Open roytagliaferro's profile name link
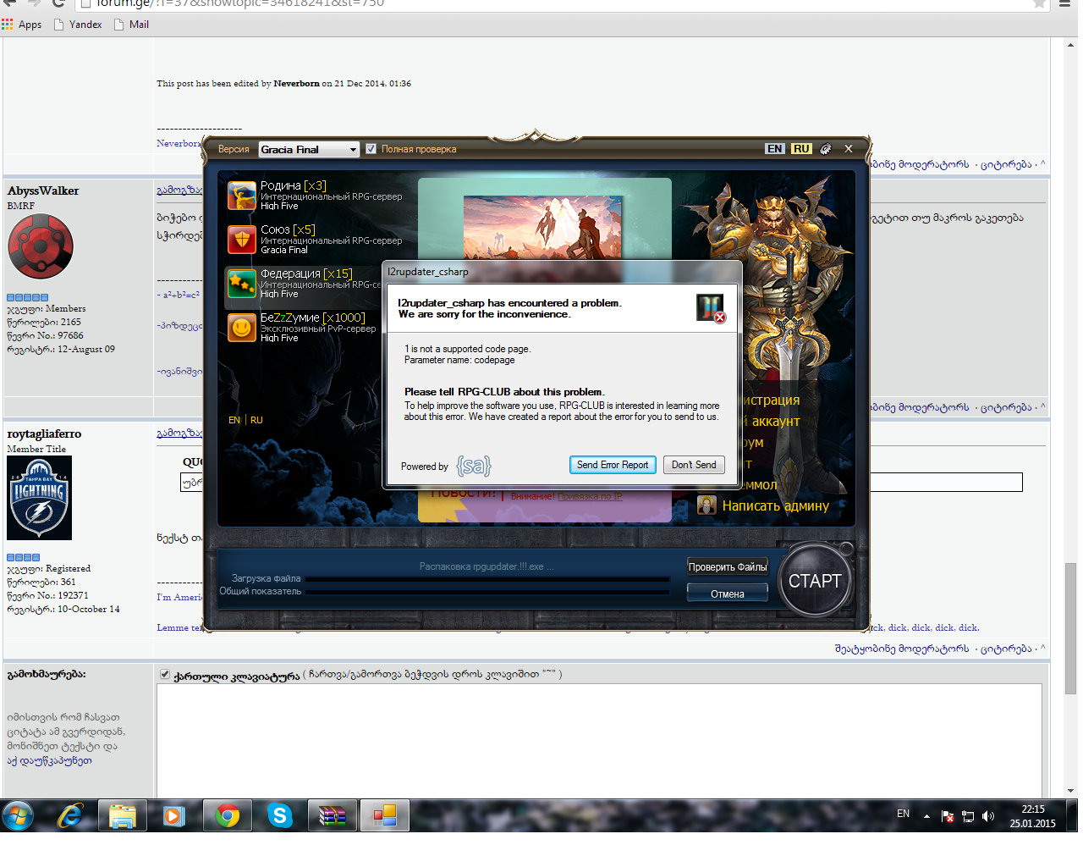This screenshot has height=867, width=1083. (x=44, y=433)
